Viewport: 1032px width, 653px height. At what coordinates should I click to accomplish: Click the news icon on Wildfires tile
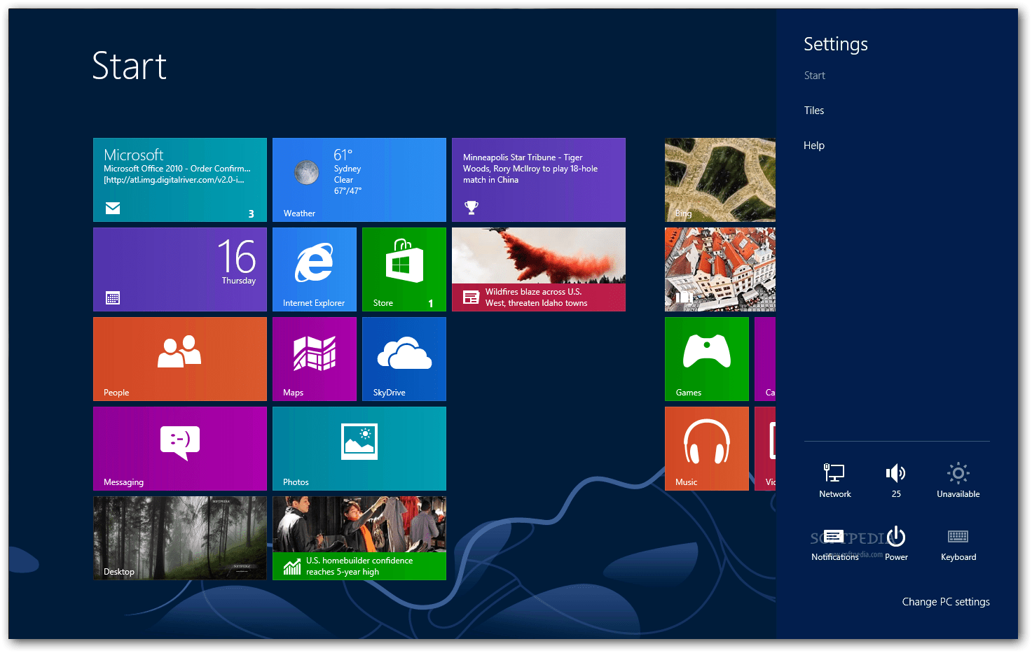pos(471,297)
